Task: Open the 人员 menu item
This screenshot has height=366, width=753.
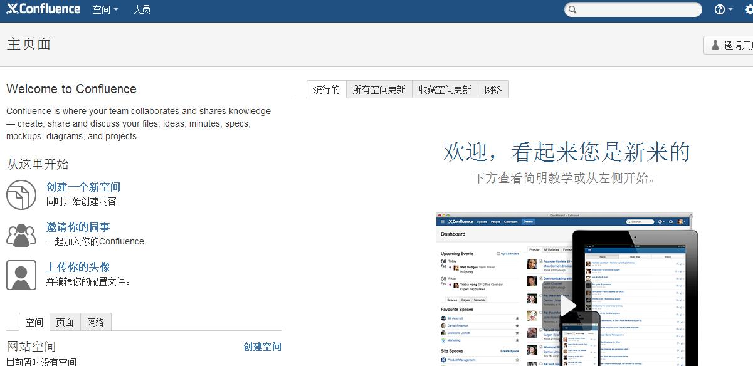Action: tap(142, 10)
